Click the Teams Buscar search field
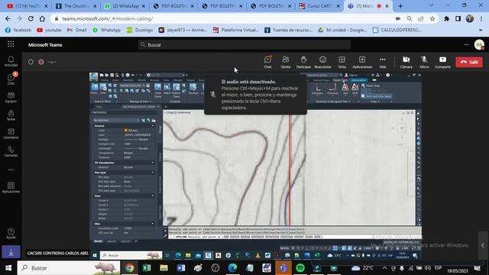 tap(244, 45)
